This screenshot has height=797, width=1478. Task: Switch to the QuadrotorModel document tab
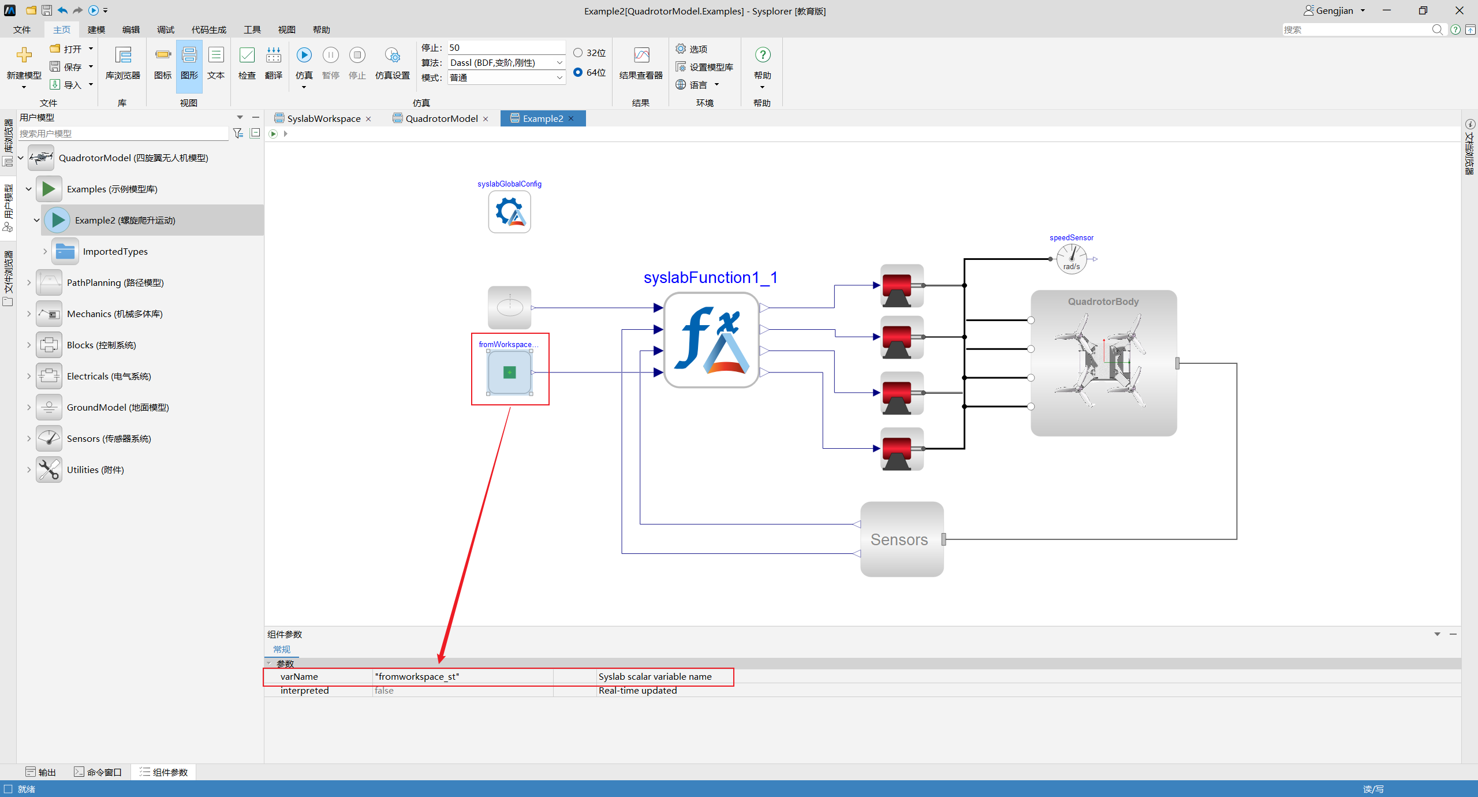coord(442,118)
